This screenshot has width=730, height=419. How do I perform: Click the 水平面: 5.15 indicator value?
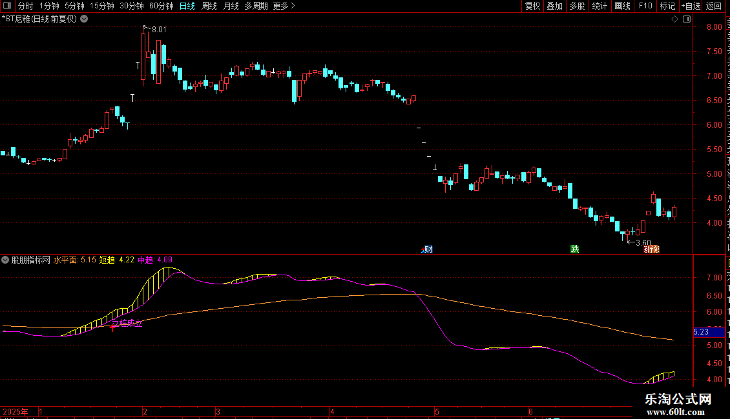(74, 260)
